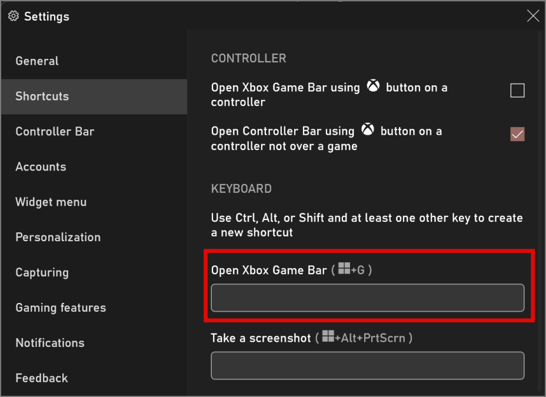
Task: Disable opening Controller Bar with controller button
Action: click(x=517, y=134)
